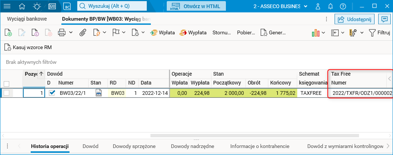Edit the selected document
Image resolution: width=393 pixels, height=155 pixels.
(21, 32)
